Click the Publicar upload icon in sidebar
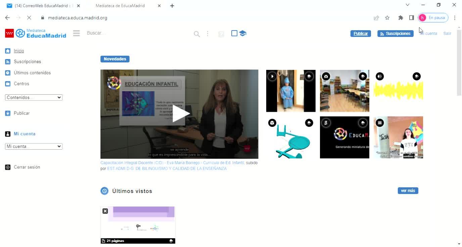462x247 pixels. point(8,113)
